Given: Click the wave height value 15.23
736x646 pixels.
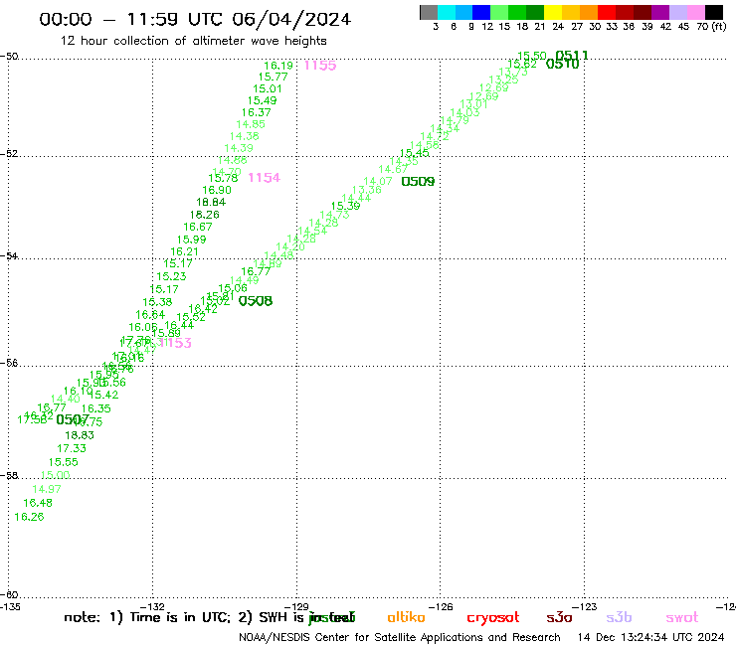Looking at the screenshot, I should 171,277.
